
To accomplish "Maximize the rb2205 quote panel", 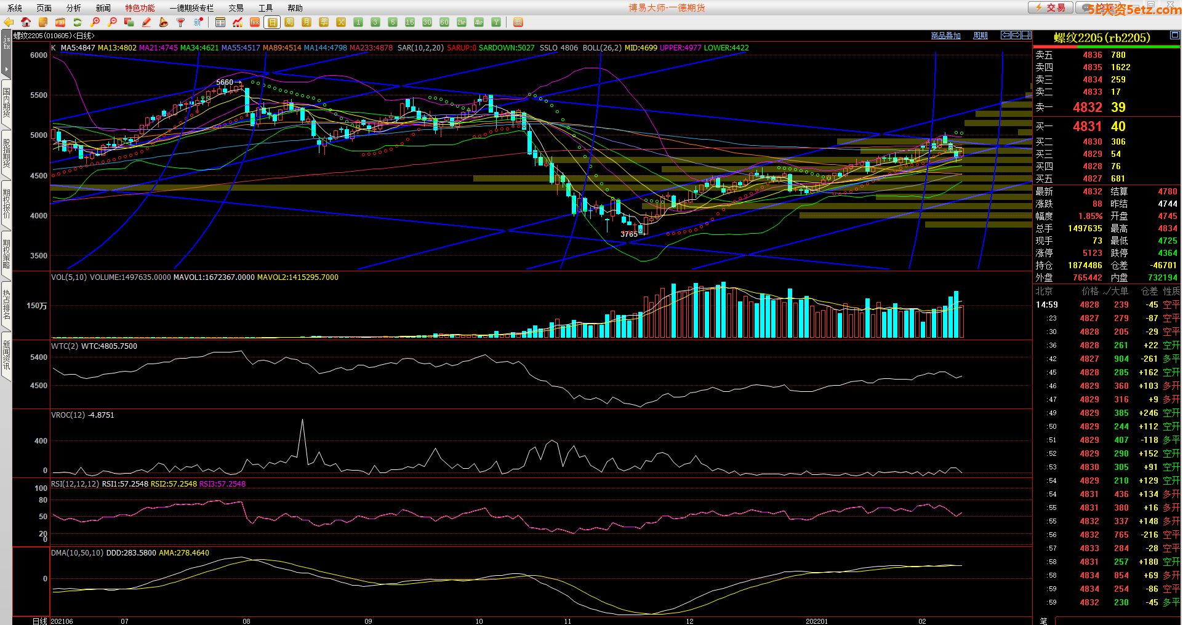I will coord(1174,36).
